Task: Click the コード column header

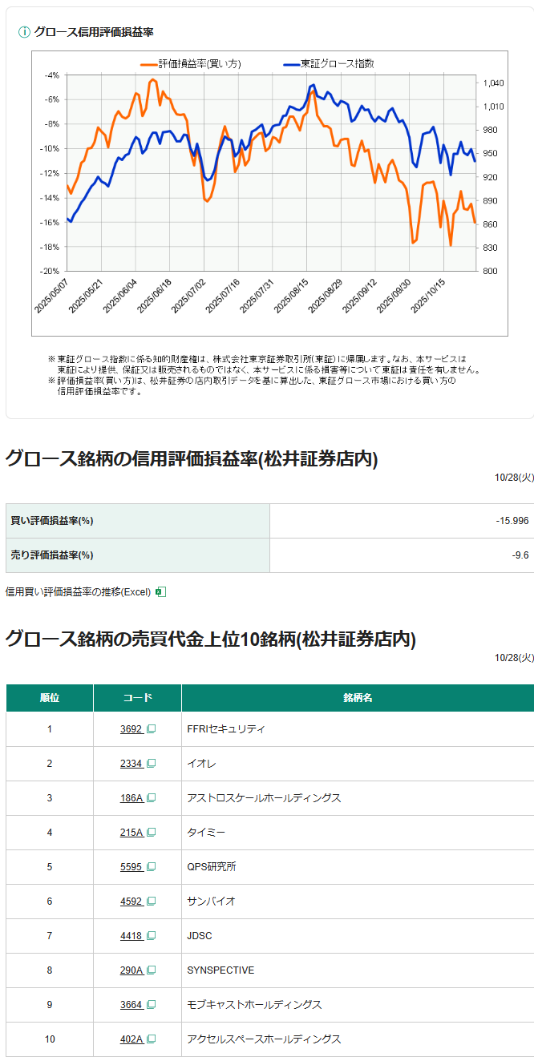Action: tap(137, 698)
